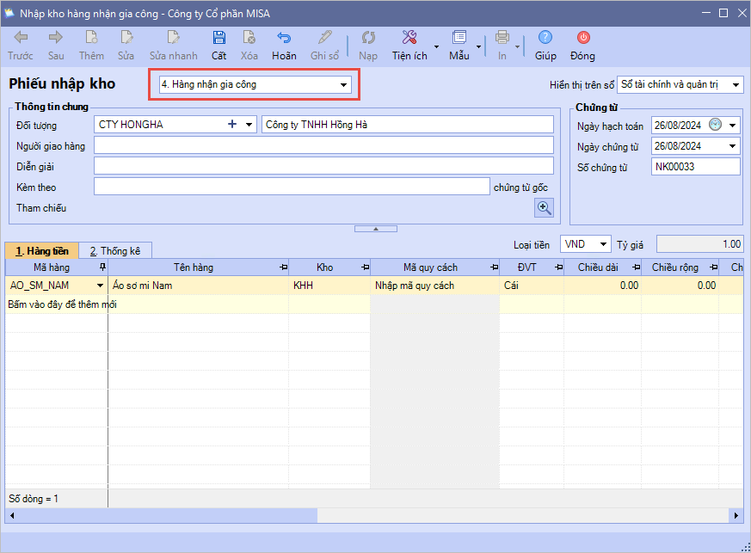Click the horizontal scrollbar right arrow
This screenshot has height=553, width=751.
(x=736, y=516)
